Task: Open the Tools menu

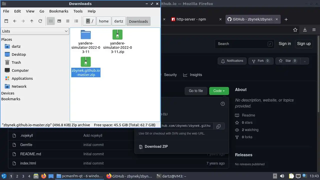Action: point(78,11)
